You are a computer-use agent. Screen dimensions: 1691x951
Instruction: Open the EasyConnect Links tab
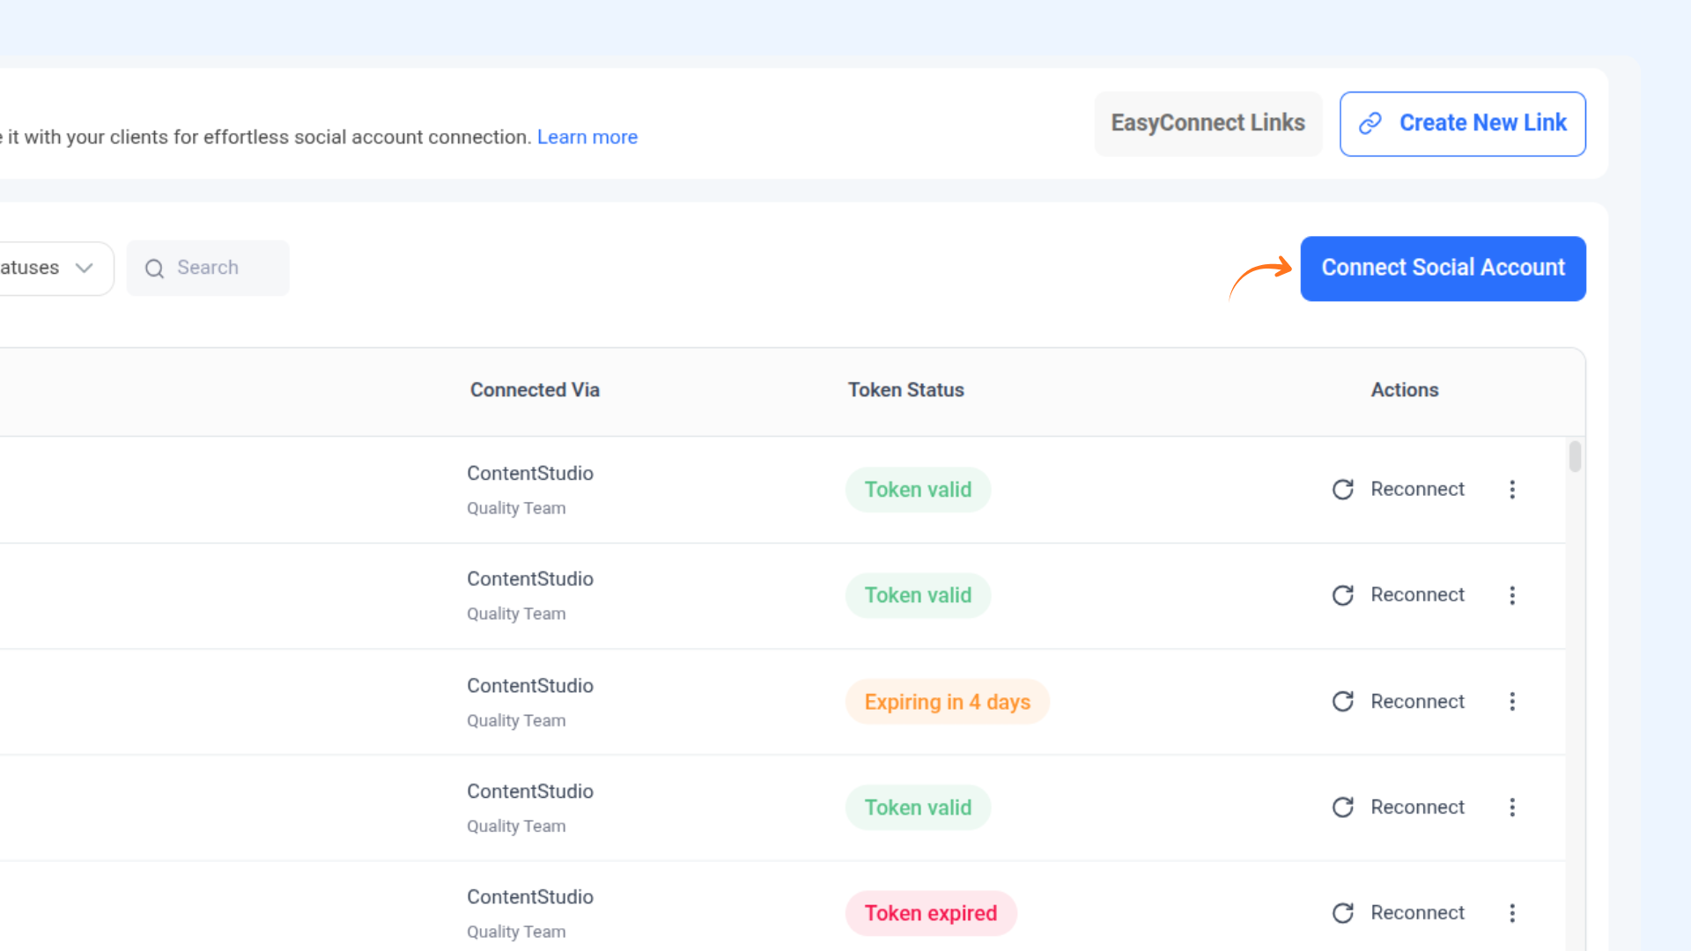(x=1207, y=123)
